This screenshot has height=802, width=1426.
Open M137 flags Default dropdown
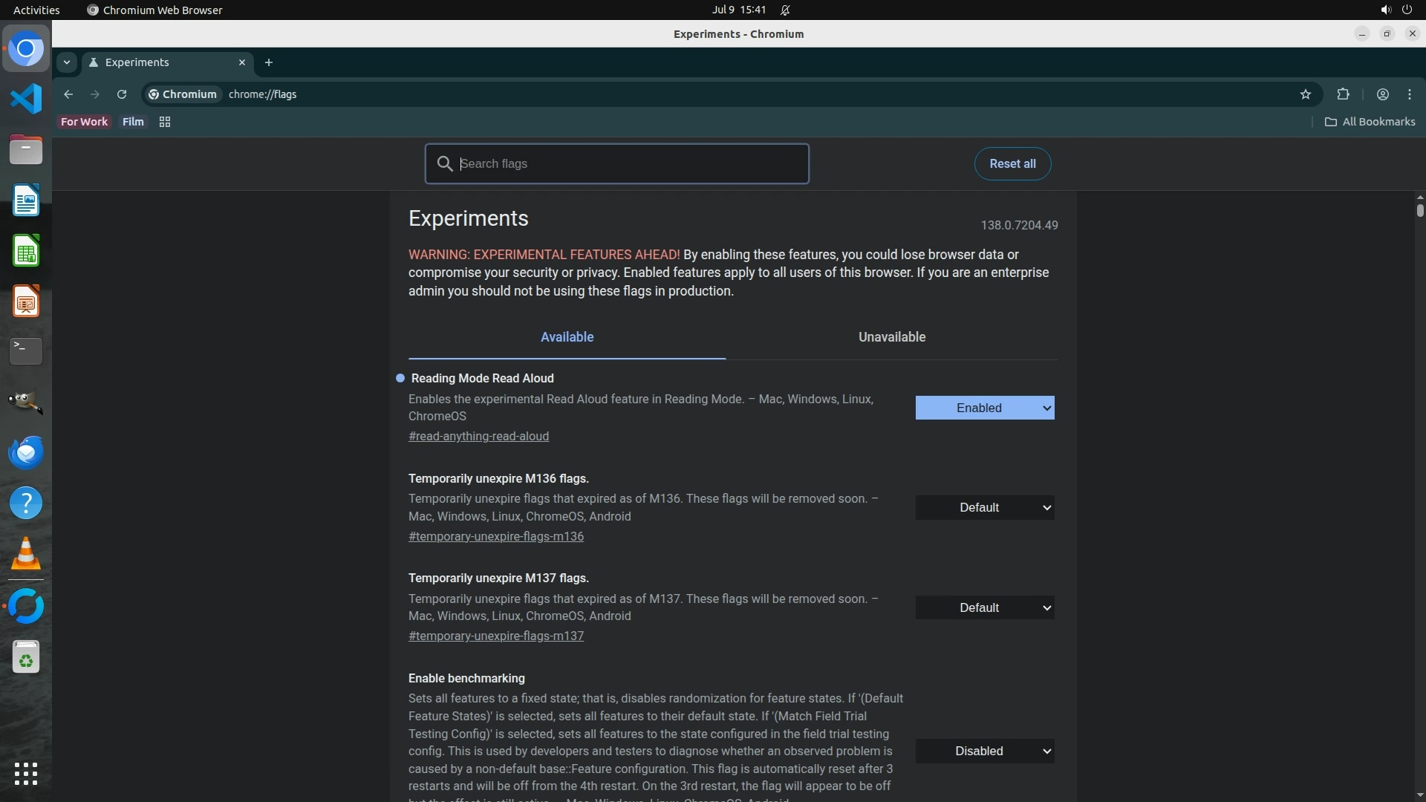point(984,608)
